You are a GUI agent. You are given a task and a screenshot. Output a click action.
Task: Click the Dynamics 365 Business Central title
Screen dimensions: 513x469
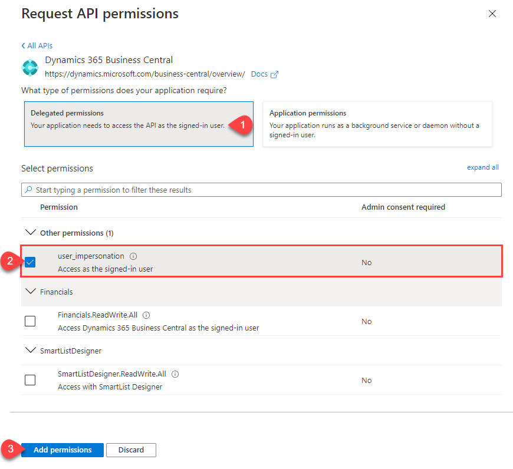108,60
